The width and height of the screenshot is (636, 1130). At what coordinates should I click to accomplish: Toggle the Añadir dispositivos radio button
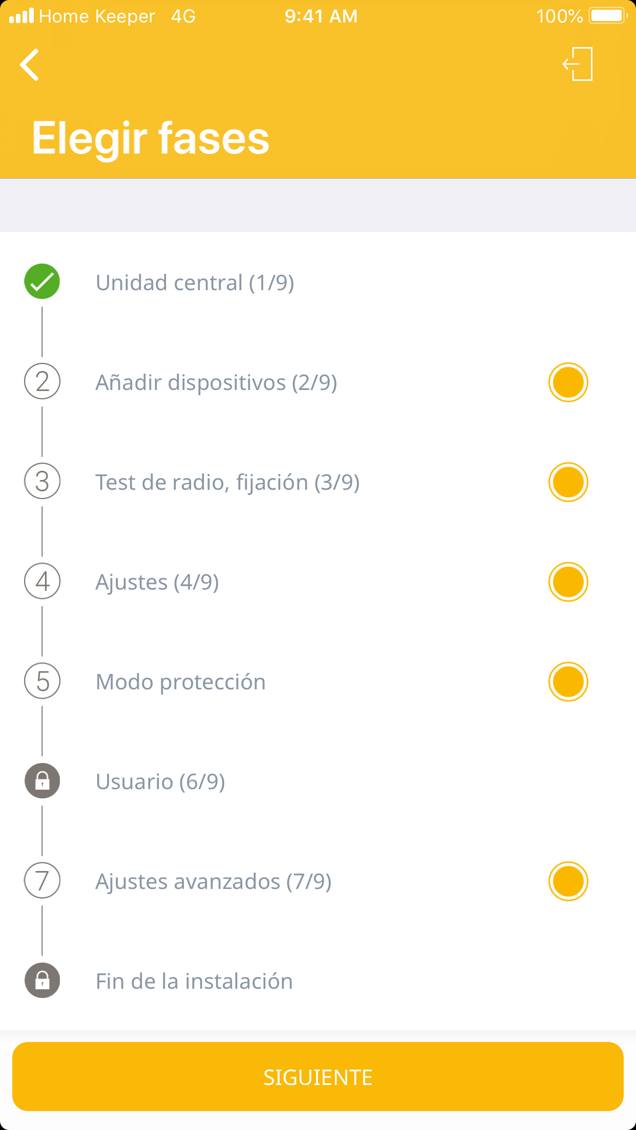568,382
